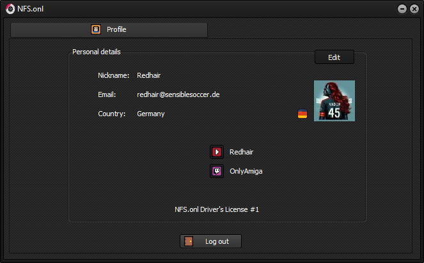Click the NFS.onl title text
The height and width of the screenshot is (263, 424).
click(30, 9)
